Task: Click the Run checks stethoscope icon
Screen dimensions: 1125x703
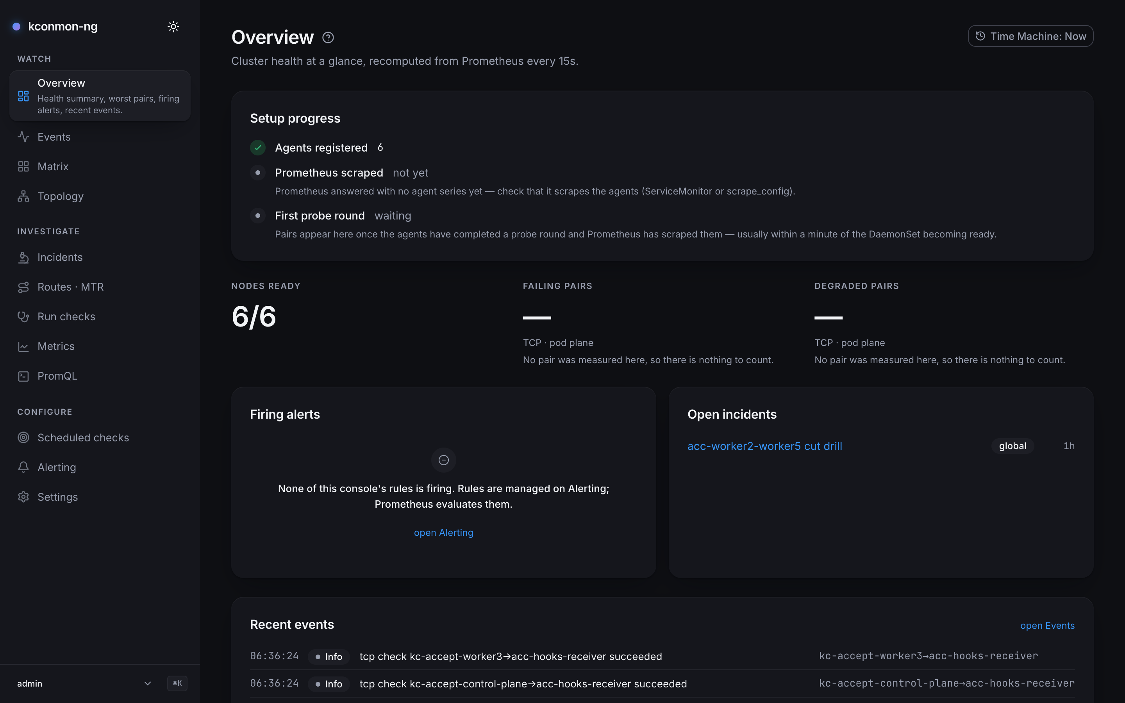Action: (x=23, y=317)
